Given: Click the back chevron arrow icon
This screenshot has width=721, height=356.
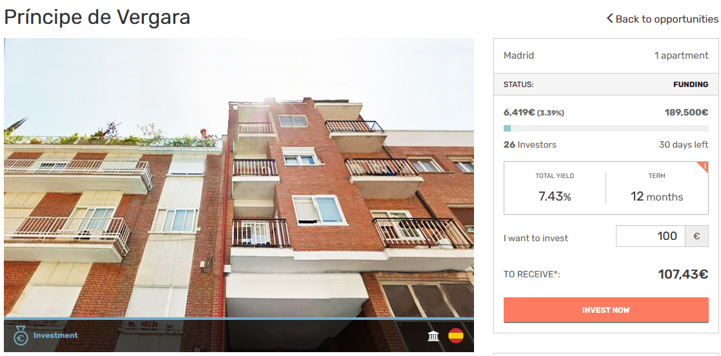Looking at the screenshot, I should (x=609, y=19).
